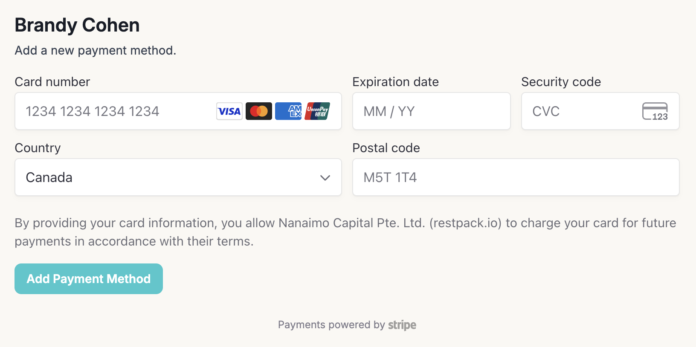Click the CVC card hint icon
Image resolution: width=696 pixels, height=347 pixels.
655,111
